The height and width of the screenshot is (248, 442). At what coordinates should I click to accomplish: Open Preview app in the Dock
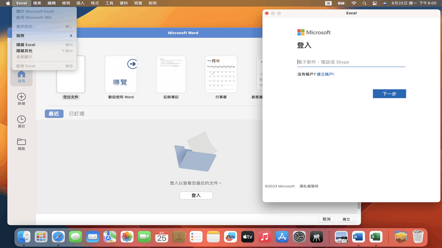point(341,237)
